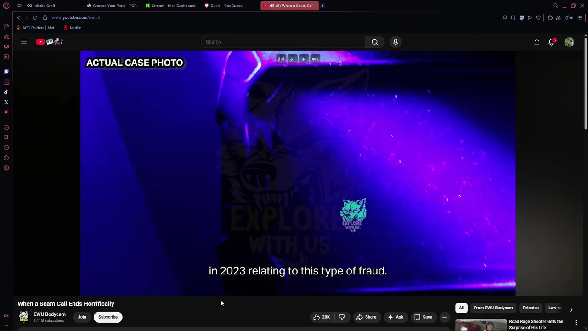Start voice search with microphone
This screenshot has width=588, height=331.
(x=396, y=42)
